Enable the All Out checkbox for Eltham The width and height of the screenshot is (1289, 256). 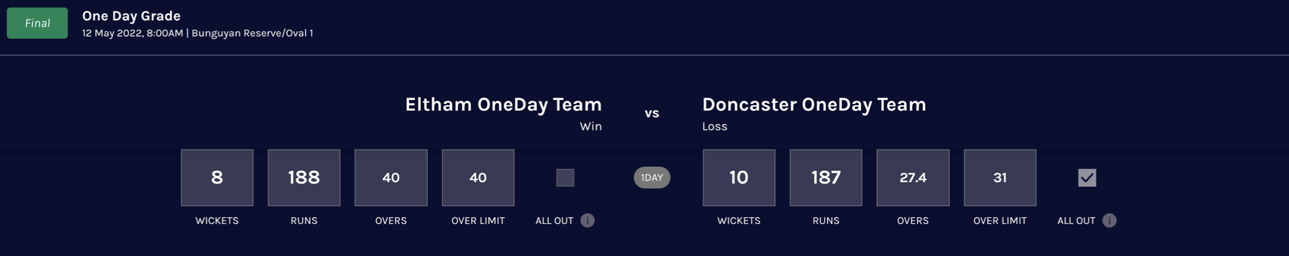(565, 177)
